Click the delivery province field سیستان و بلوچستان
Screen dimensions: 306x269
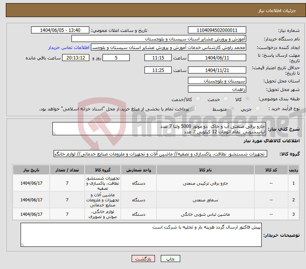point(217,80)
